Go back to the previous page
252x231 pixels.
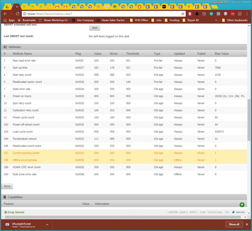coord(5,14)
